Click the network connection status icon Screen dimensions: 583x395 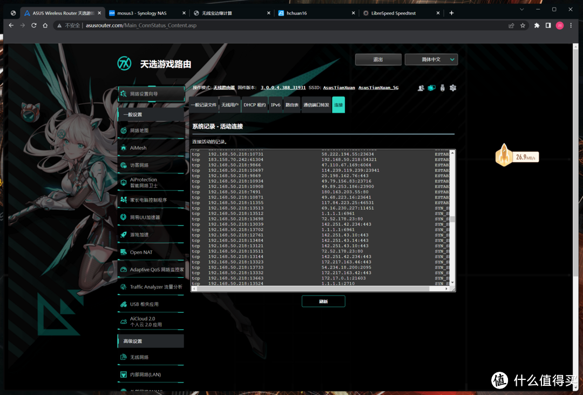click(432, 88)
